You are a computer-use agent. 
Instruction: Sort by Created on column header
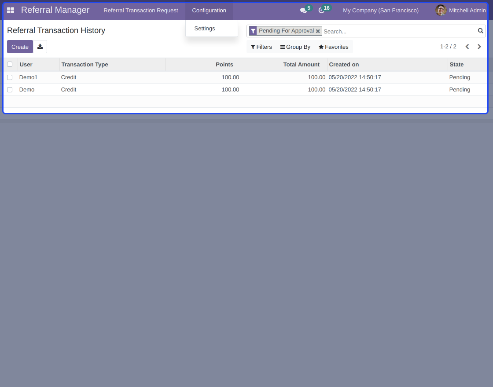[387, 64]
